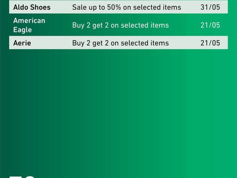Click the cropped white logo lettering

coord(22,177)
